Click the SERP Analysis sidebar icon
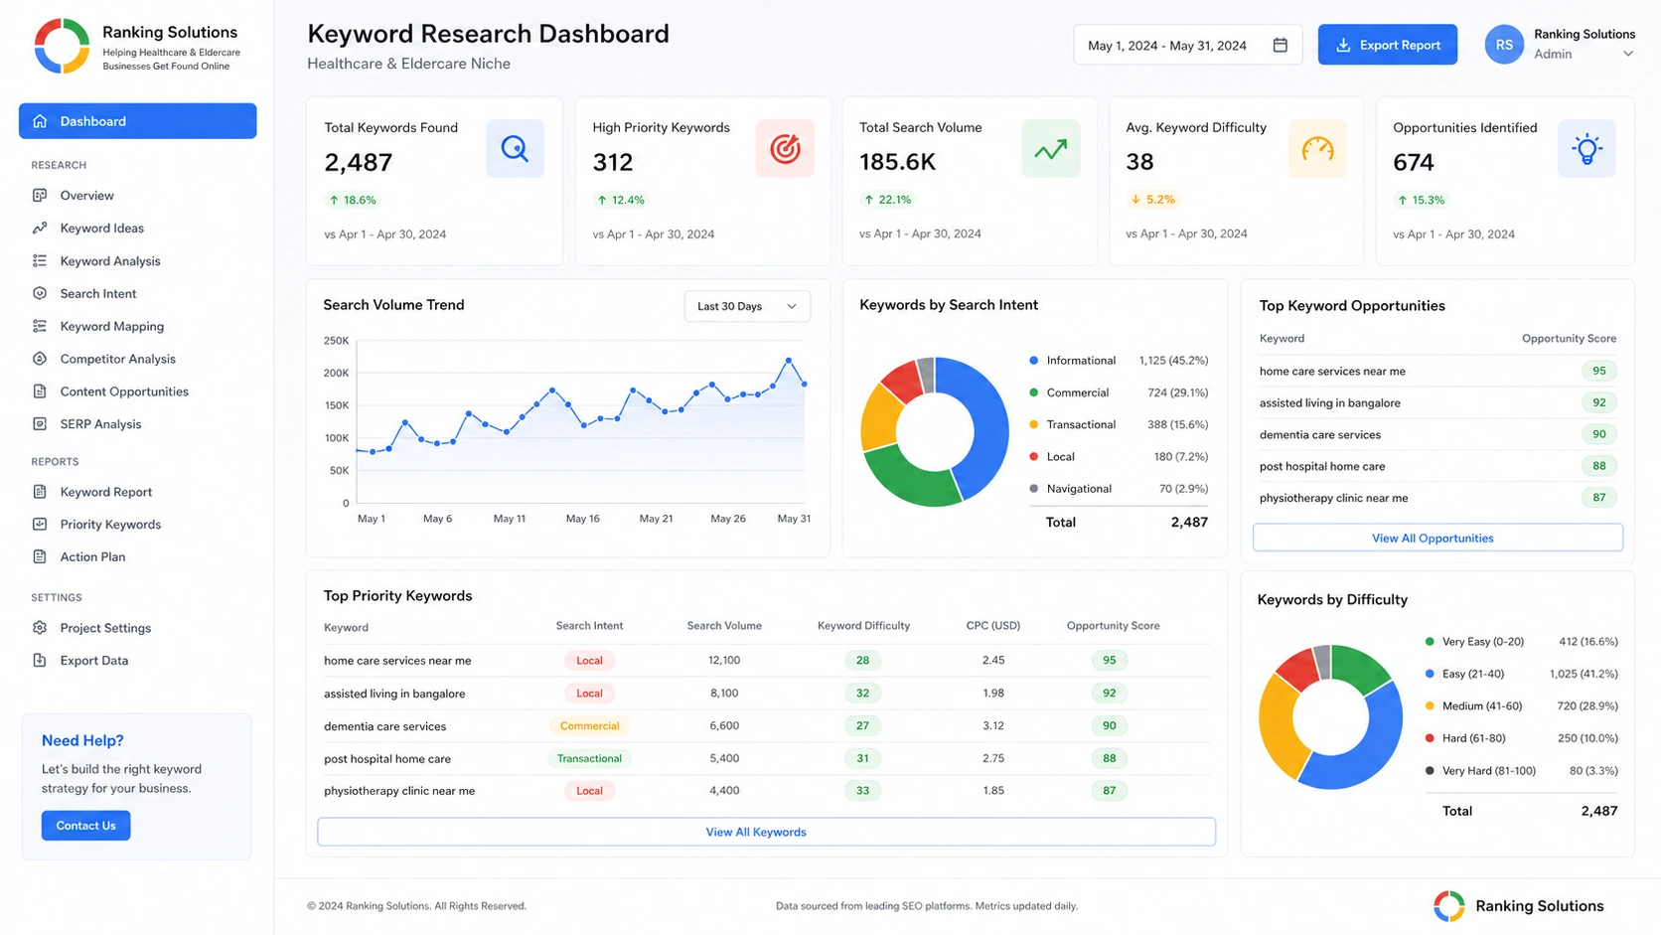This screenshot has height=935, width=1661. click(40, 424)
